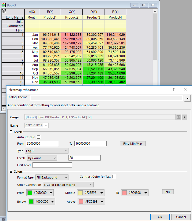Image resolution: width=192 pixels, height=221 pixels.
Task: Click worksheet scroll up arrow in Book3
Action: coord(155,11)
